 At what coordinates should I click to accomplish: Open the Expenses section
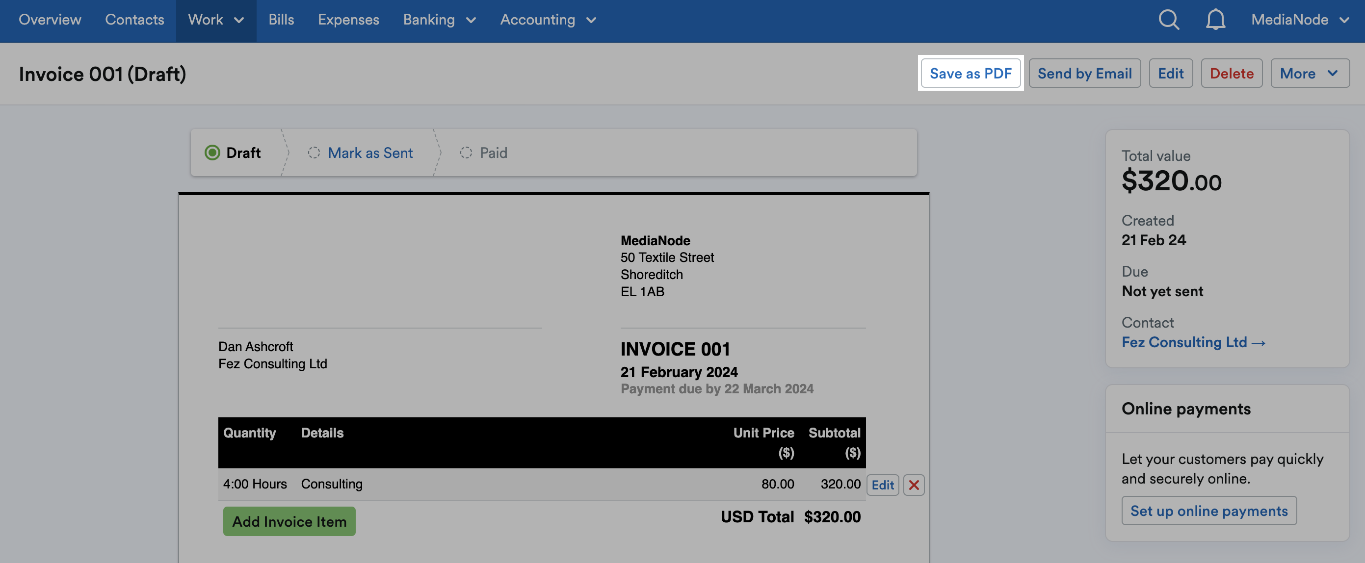point(348,20)
